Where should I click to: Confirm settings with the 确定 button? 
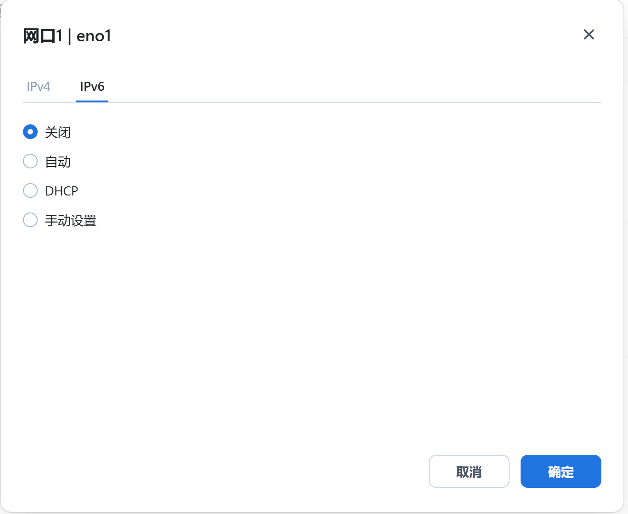coord(561,471)
